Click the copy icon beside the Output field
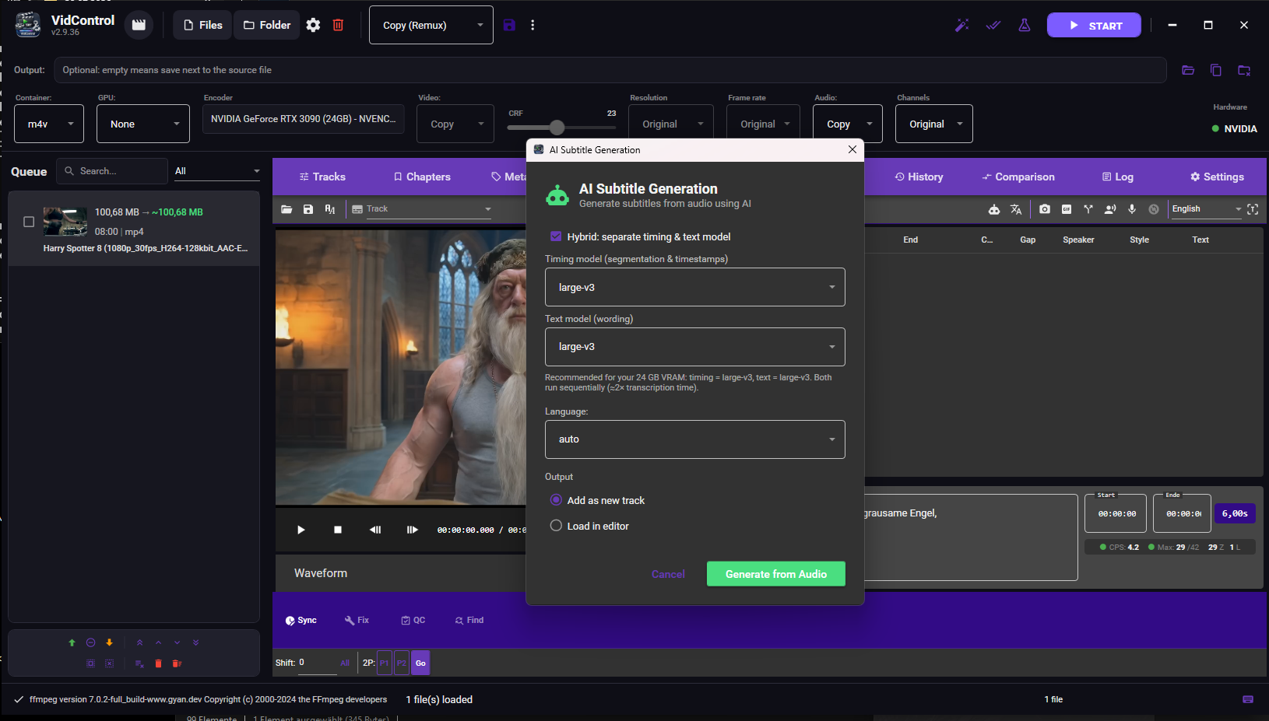1269x721 pixels. [x=1216, y=70]
